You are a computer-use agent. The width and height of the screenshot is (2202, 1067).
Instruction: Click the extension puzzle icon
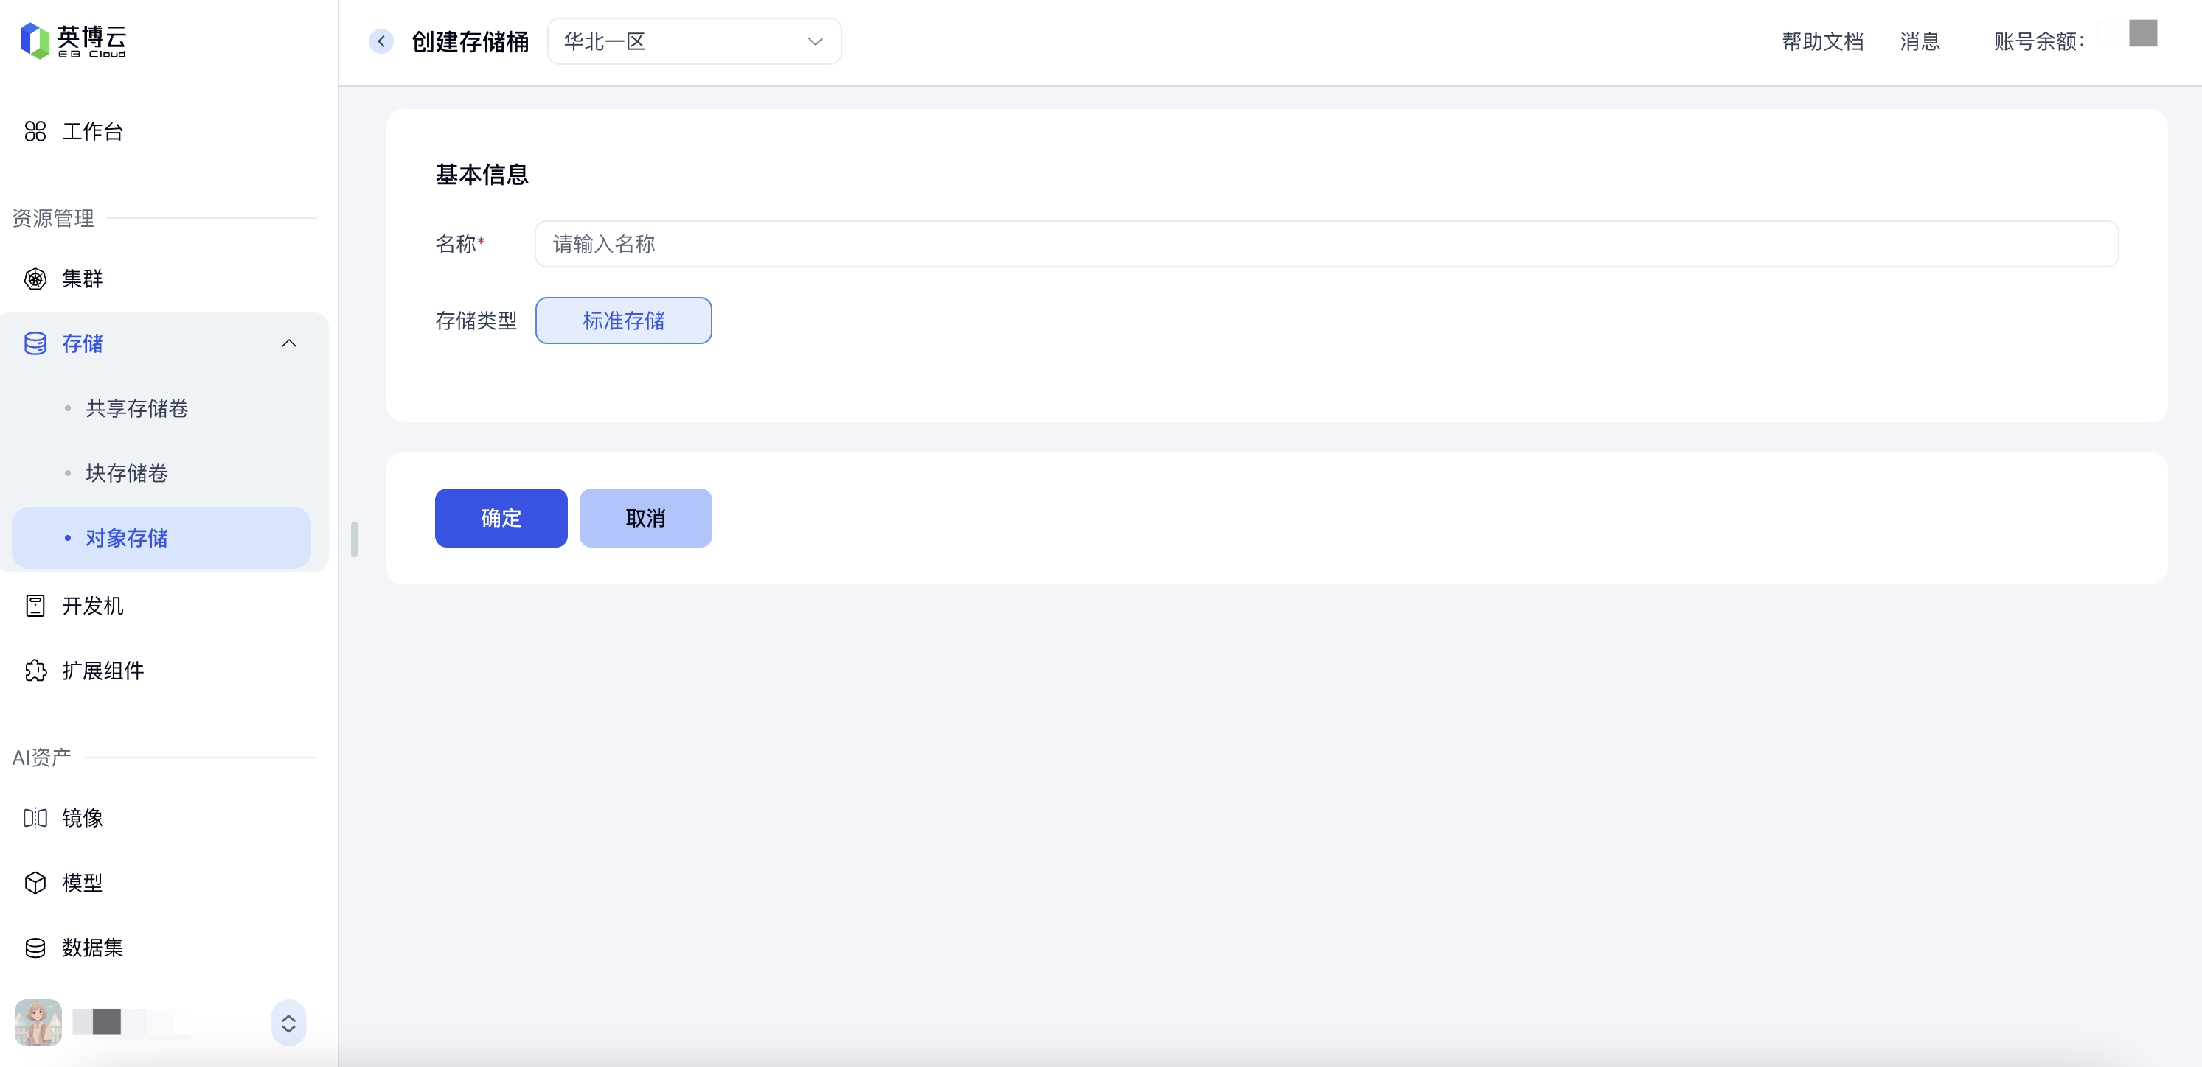tap(35, 671)
